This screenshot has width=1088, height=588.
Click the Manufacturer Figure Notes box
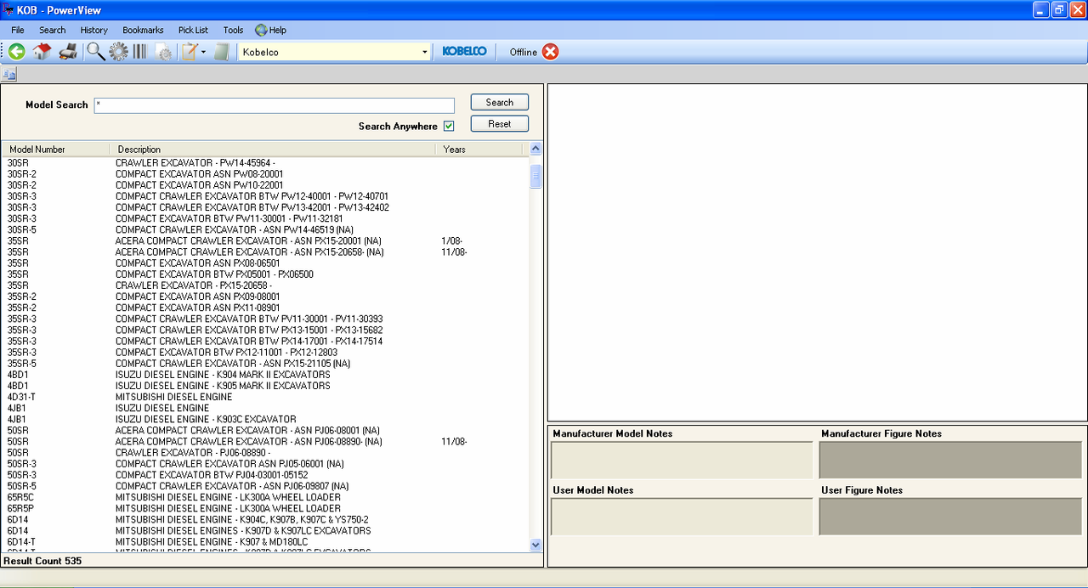950,460
